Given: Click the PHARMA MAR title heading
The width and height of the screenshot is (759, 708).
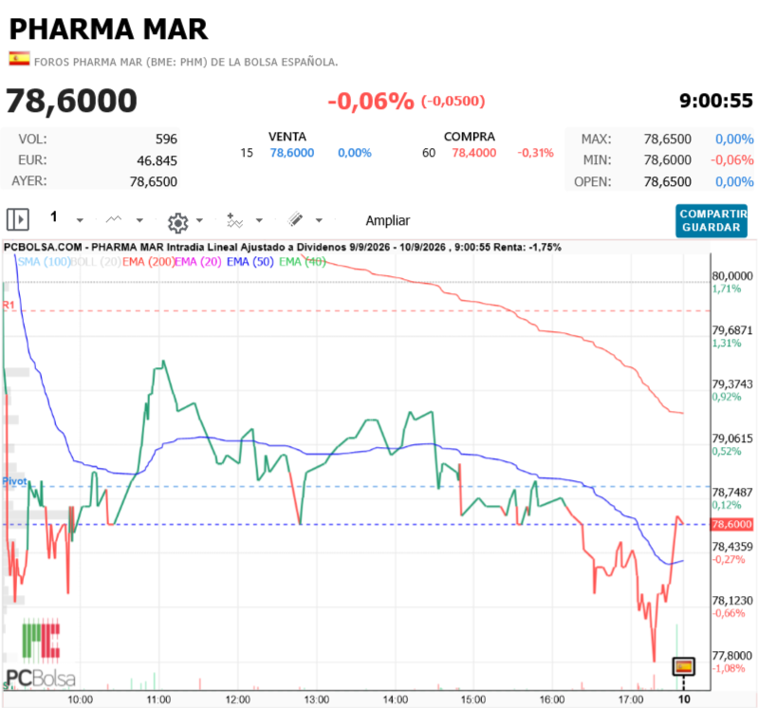Looking at the screenshot, I should [108, 29].
